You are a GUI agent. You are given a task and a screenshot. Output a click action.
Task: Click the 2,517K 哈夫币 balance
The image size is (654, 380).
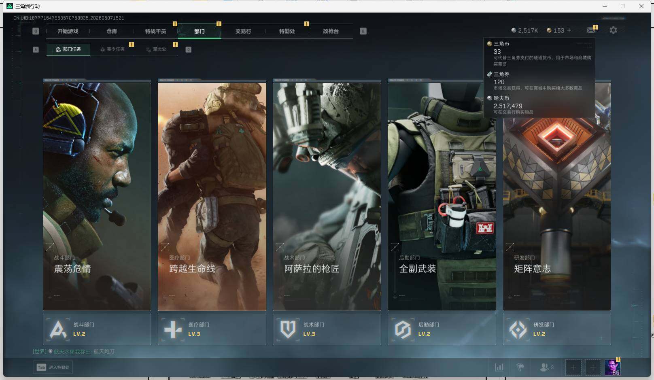tap(524, 30)
